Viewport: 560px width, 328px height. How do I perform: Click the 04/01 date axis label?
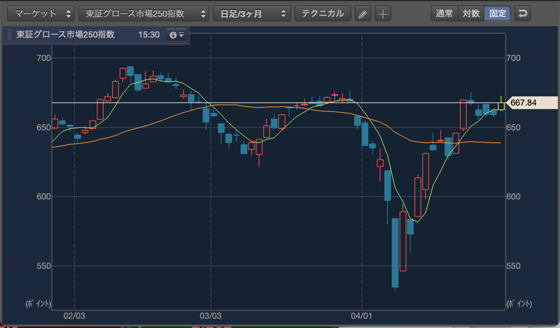coord(362,316)
